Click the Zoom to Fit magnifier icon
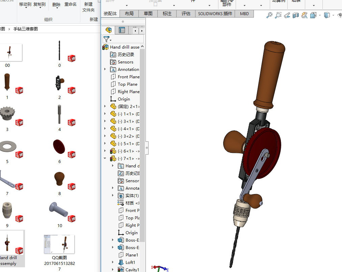Image resolution: width=342 pixels, height=272 pixels. click(x=269, y=15)
